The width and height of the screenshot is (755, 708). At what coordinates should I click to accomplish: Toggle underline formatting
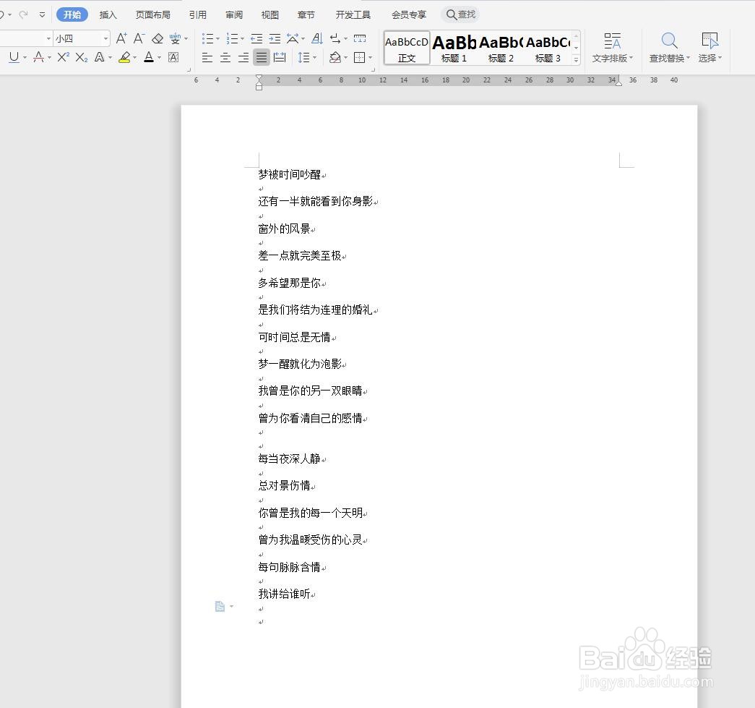pos(14,56)
